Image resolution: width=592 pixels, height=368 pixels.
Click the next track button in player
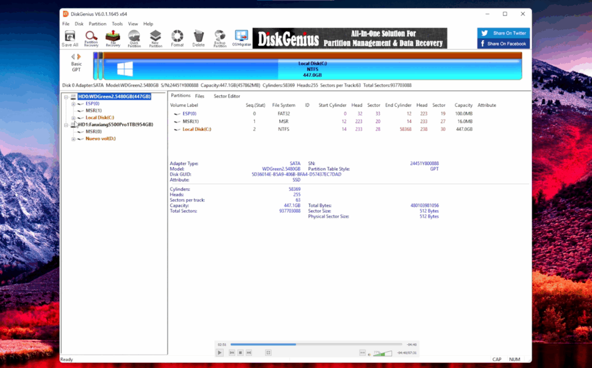249,352
